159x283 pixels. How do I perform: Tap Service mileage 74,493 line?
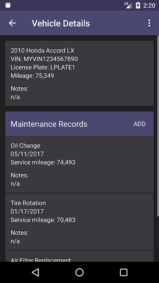coord(43,162)
